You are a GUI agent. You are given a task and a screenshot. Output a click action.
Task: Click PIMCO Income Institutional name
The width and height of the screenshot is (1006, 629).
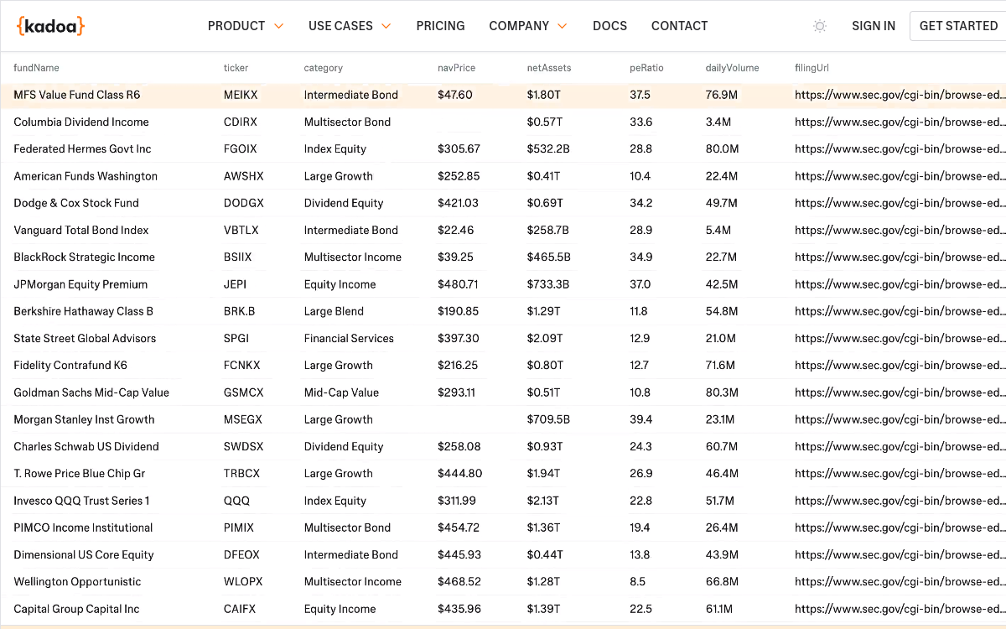point(83,528)
